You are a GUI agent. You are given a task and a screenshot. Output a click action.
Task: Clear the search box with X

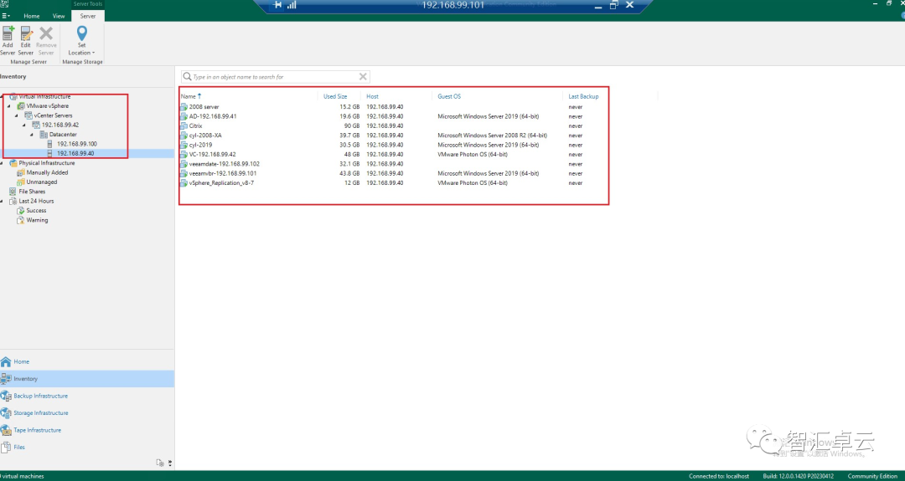pos(363,77)
